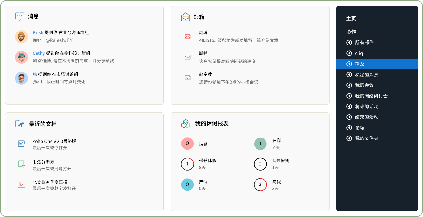This screenshot has width=423, height=217.
Task: Click the 最近的文档 folder icon
Action: click(19, 123)
